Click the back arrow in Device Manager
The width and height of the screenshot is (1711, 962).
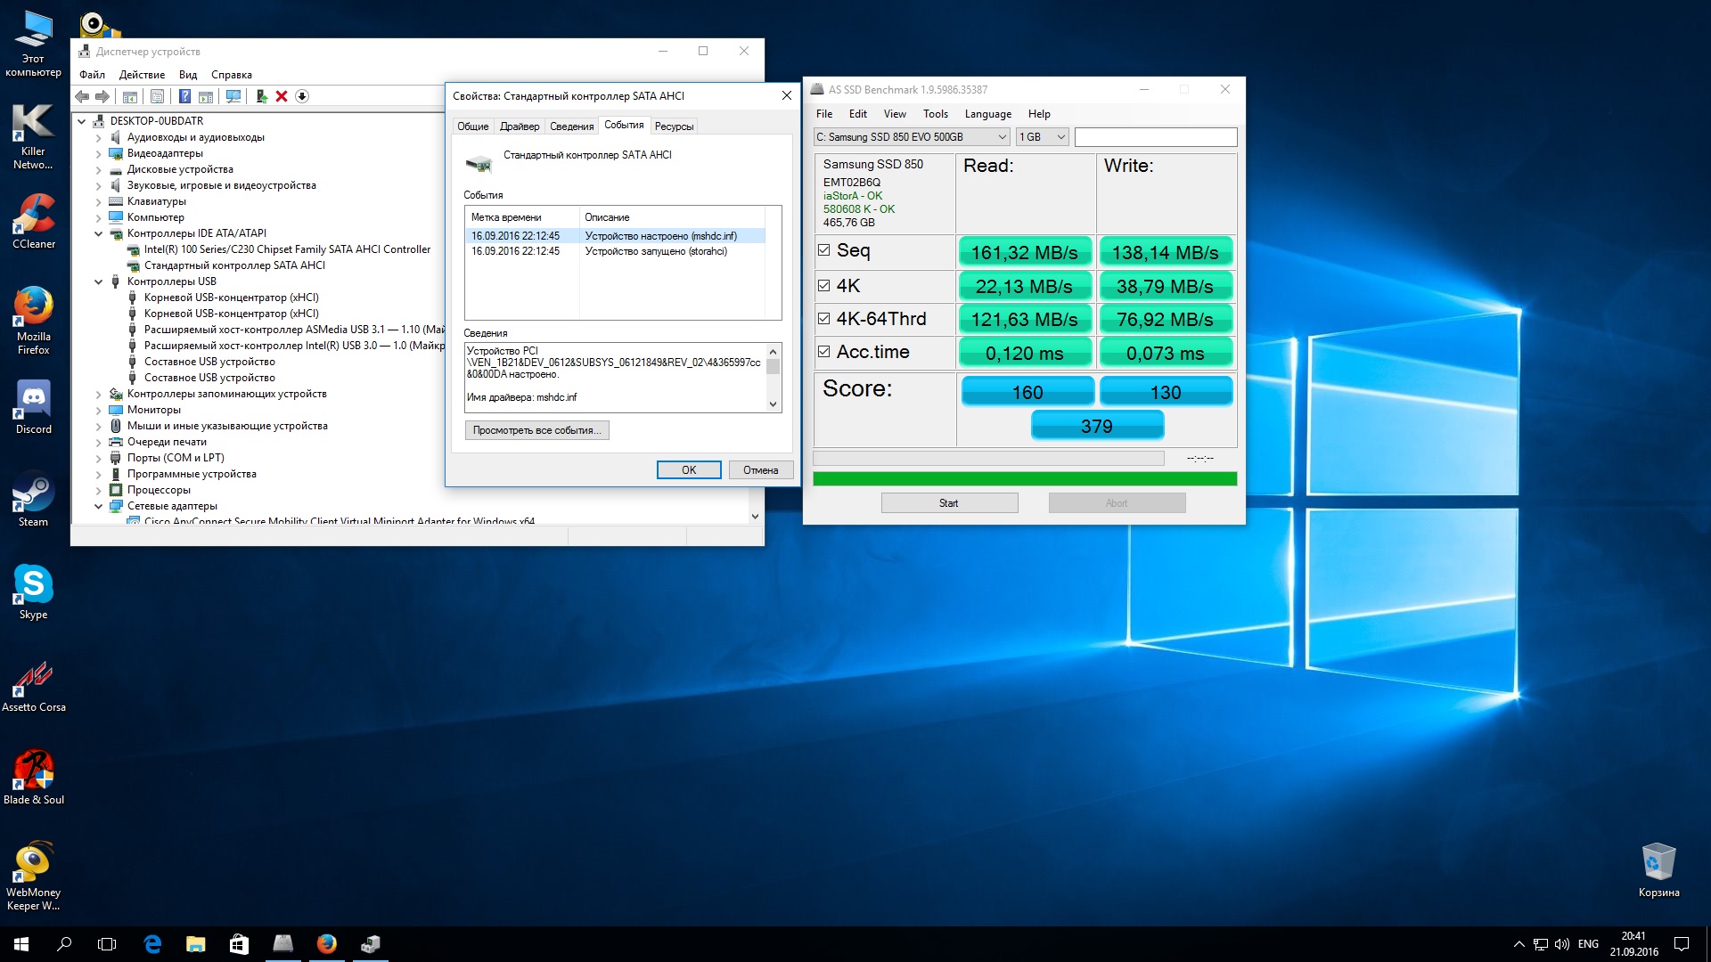[82, 96]
